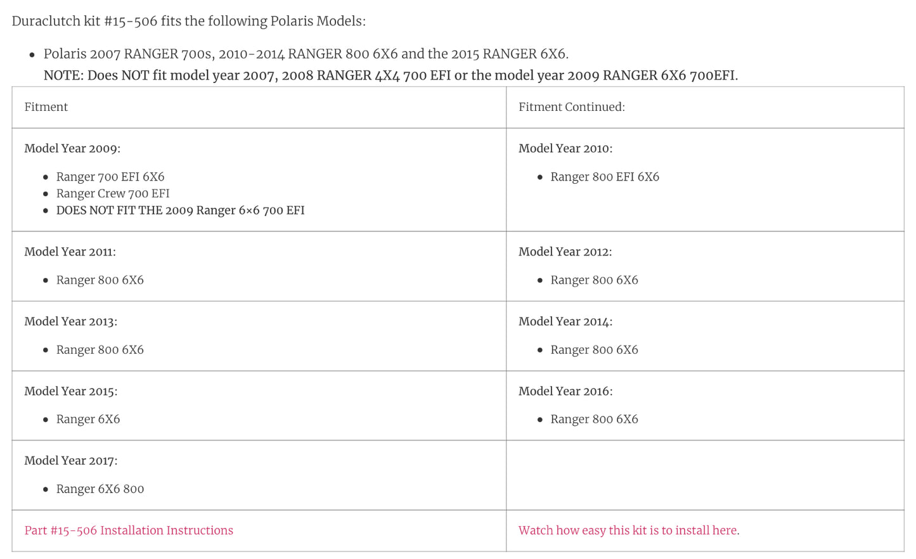Select the 'Model Year 2017:' heading
Screen dimensions: 916x559
[x=71, y=461]
